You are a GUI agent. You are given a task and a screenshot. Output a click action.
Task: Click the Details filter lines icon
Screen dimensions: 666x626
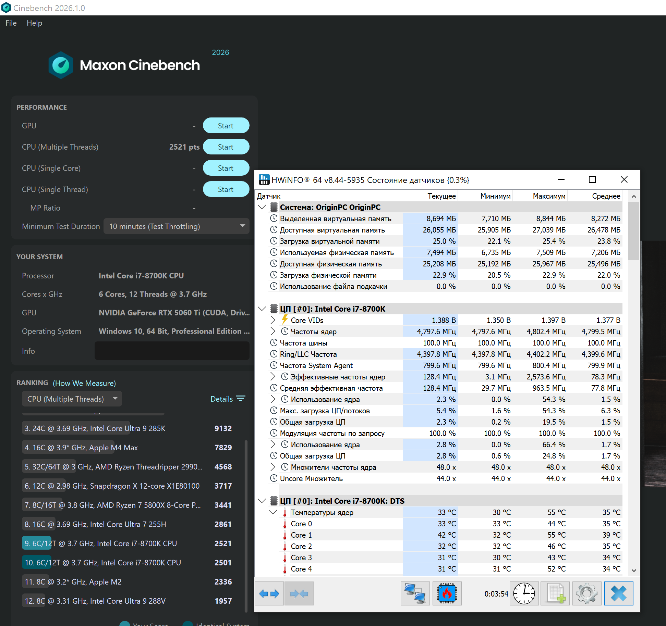point(241,399)
